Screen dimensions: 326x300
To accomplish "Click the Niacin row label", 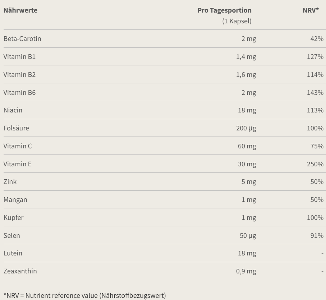I will [13, 110].
